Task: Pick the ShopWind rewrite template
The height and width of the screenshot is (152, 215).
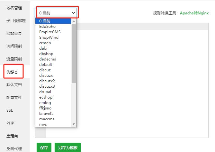Action: (53, 37)
